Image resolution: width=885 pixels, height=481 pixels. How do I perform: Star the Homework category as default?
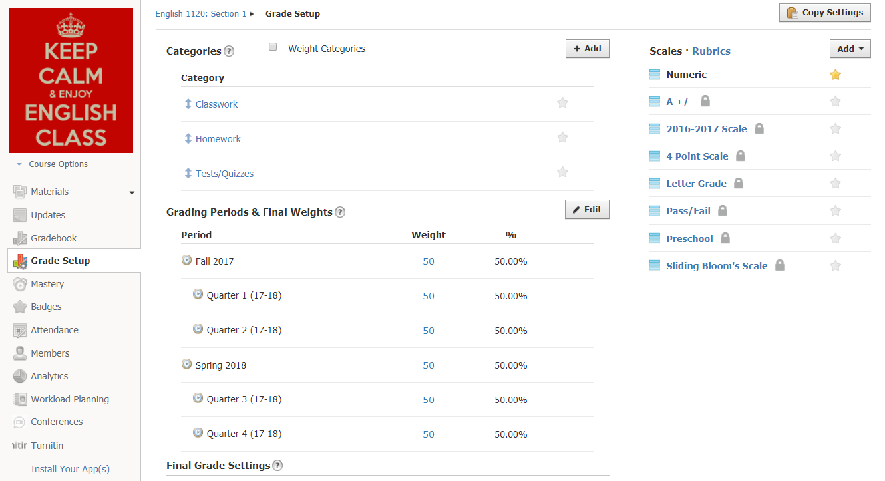[x=562, y=138]
